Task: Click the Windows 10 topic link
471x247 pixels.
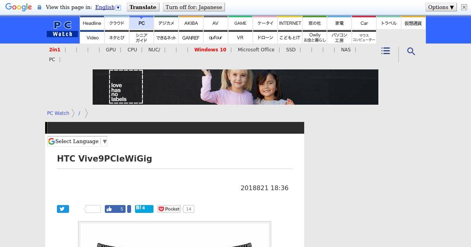Action: pyautogui.click(x=210, y=50)
